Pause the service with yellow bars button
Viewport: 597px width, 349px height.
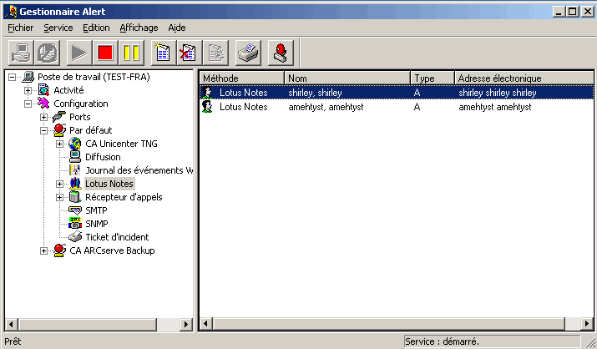[131, 53]
